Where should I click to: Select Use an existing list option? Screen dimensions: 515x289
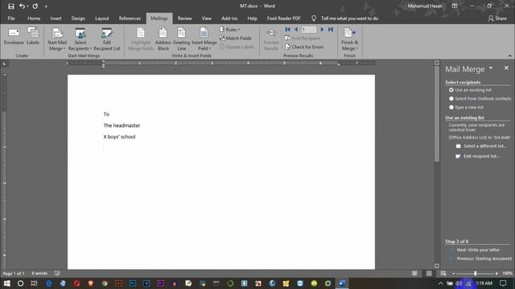point(470,90)
